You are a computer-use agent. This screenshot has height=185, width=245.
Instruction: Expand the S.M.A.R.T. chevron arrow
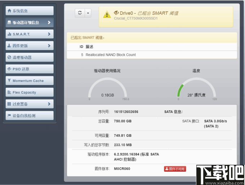tap(49, 34)
